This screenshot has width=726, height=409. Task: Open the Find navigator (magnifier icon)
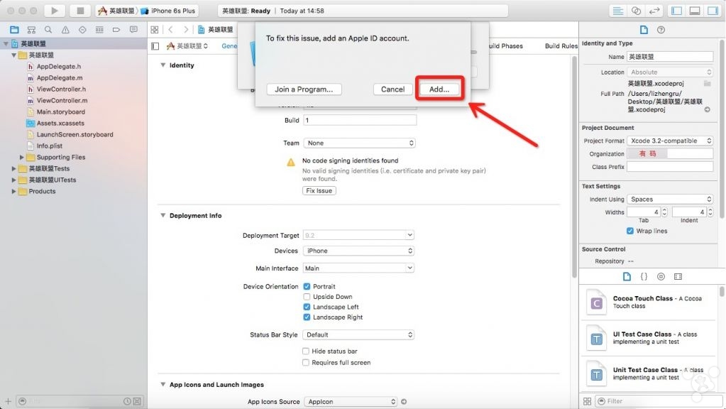point(48,30)
